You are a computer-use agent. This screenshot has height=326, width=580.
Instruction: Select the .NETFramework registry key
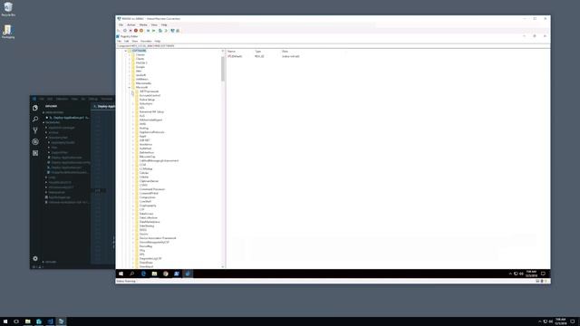(149, 91)
